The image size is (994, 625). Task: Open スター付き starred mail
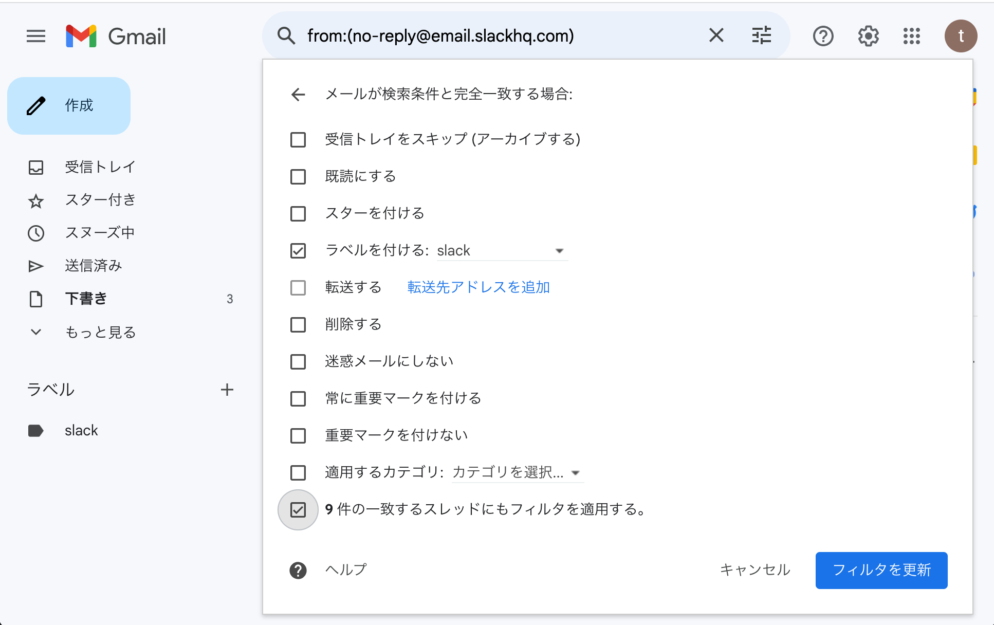[x=100, y=200]
